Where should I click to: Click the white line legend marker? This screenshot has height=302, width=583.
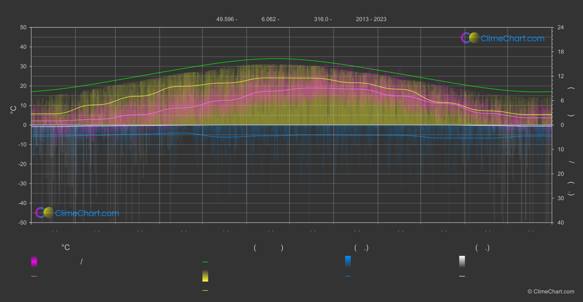tap(462, 276)
